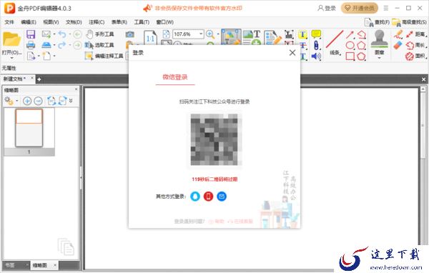Click the 登录 button in title bar
The image size is (429, 273).
pos(327,8)
